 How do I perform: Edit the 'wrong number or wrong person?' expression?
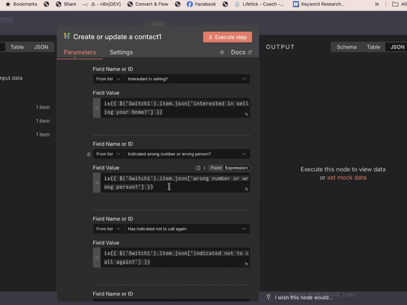pos(175,183)
